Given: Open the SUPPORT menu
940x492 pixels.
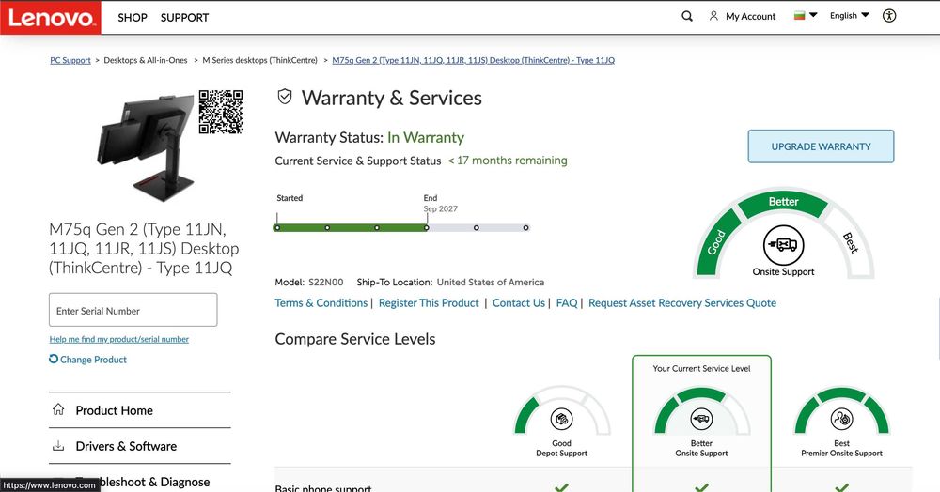Looking at the screenshot, I should coord(184,17).
